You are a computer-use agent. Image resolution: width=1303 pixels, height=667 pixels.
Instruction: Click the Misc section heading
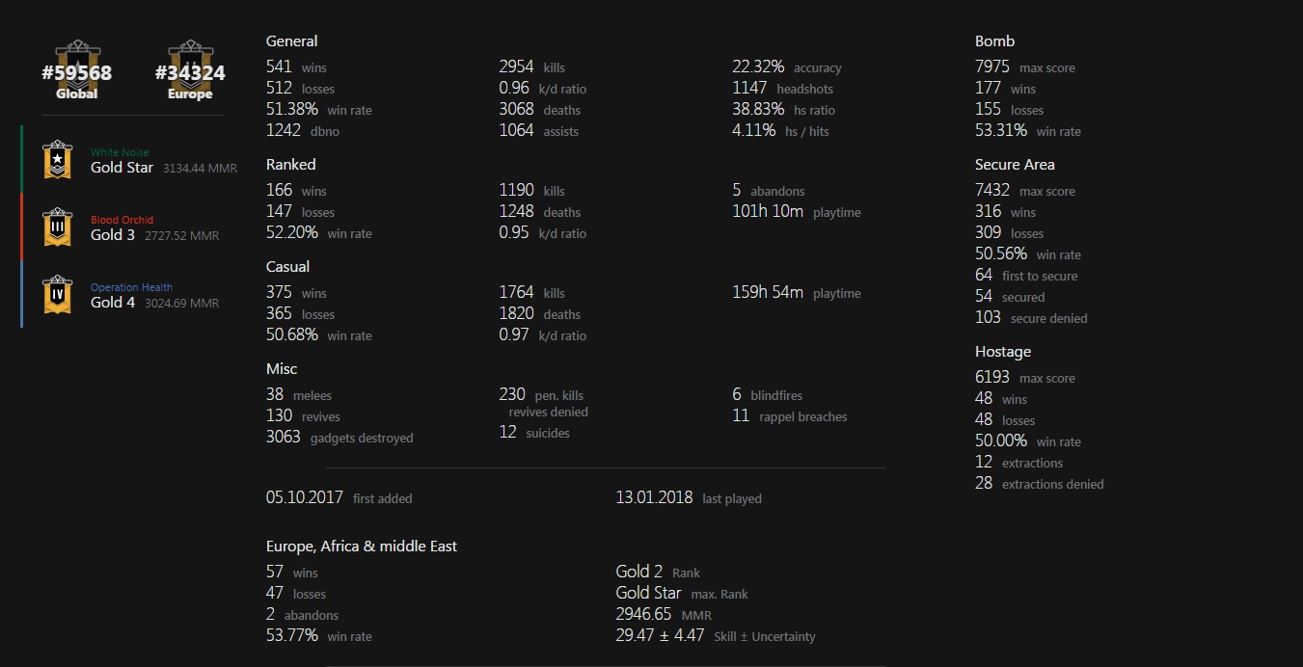coord(282,369)
